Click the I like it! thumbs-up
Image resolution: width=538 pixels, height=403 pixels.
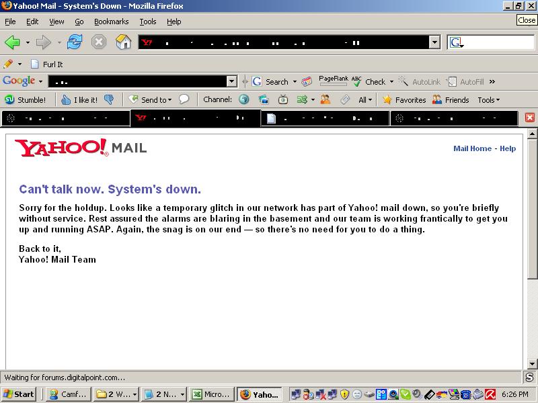point(79,99)
